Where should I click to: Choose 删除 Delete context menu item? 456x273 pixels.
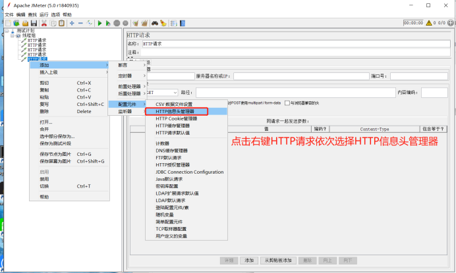69,112
